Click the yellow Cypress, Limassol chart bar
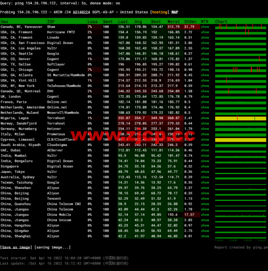268x271 pixels. pos(240,140)
